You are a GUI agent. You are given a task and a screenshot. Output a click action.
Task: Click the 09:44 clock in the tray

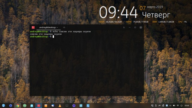[187, 105]
